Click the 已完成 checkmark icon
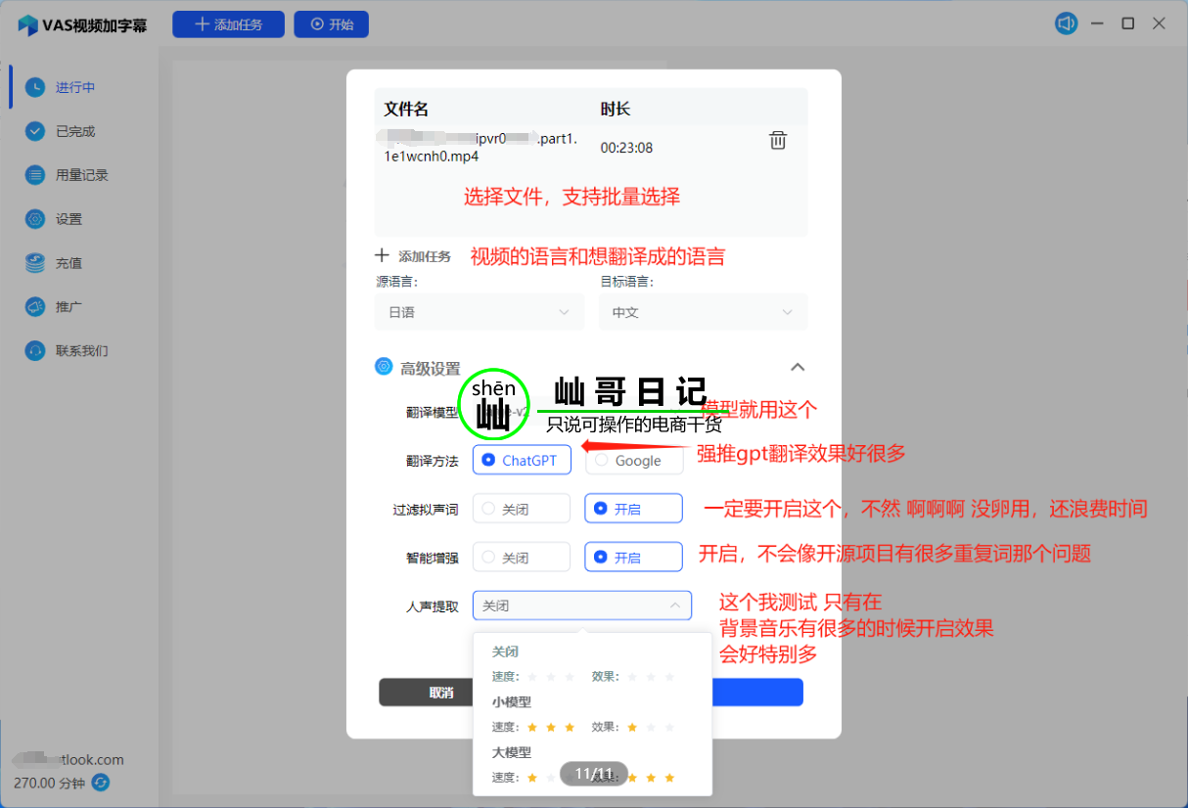Image resolution: width=1188 pixels, height=808 pixels. point(35,131)
